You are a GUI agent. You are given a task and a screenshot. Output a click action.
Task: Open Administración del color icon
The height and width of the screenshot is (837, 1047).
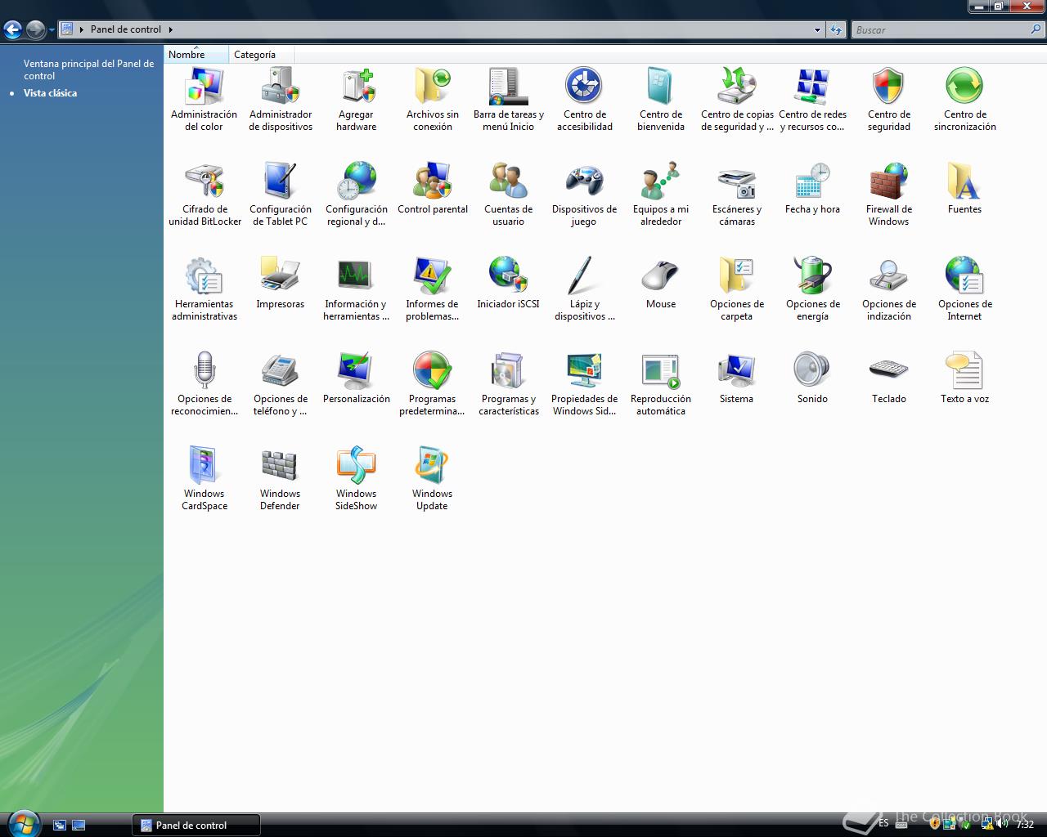point(204,85)
